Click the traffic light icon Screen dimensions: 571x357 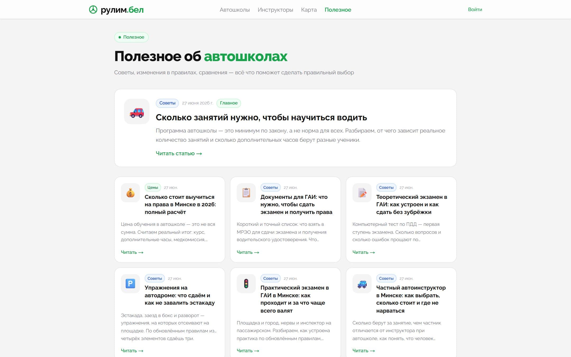click(246, 284)
